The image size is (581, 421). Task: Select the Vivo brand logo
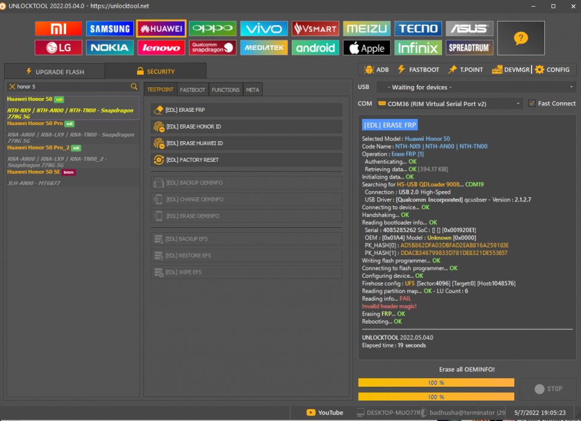coord(264,28)
